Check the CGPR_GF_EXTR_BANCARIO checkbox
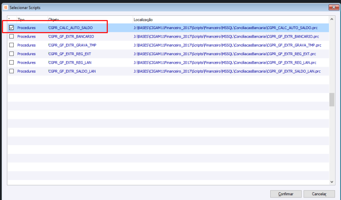This screenshot has height=200, width=341. tap(12, 36)
